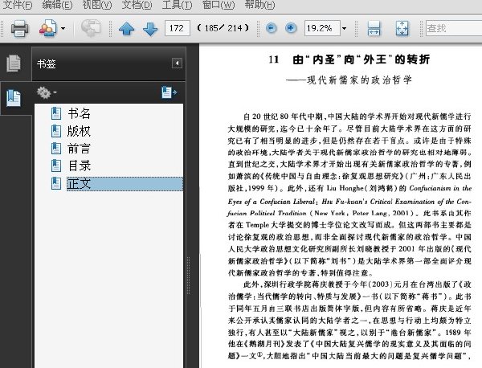Go to next page with down arrow
Screen dimensions: 482x368
tap(150, 29)
